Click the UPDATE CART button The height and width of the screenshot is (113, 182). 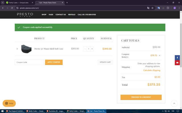(105, 62)
